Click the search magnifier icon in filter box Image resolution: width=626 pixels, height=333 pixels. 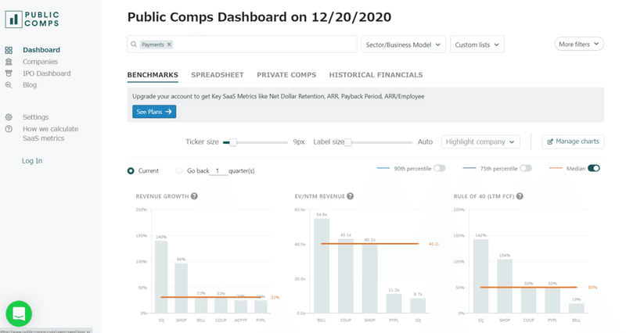pos(134,45)
